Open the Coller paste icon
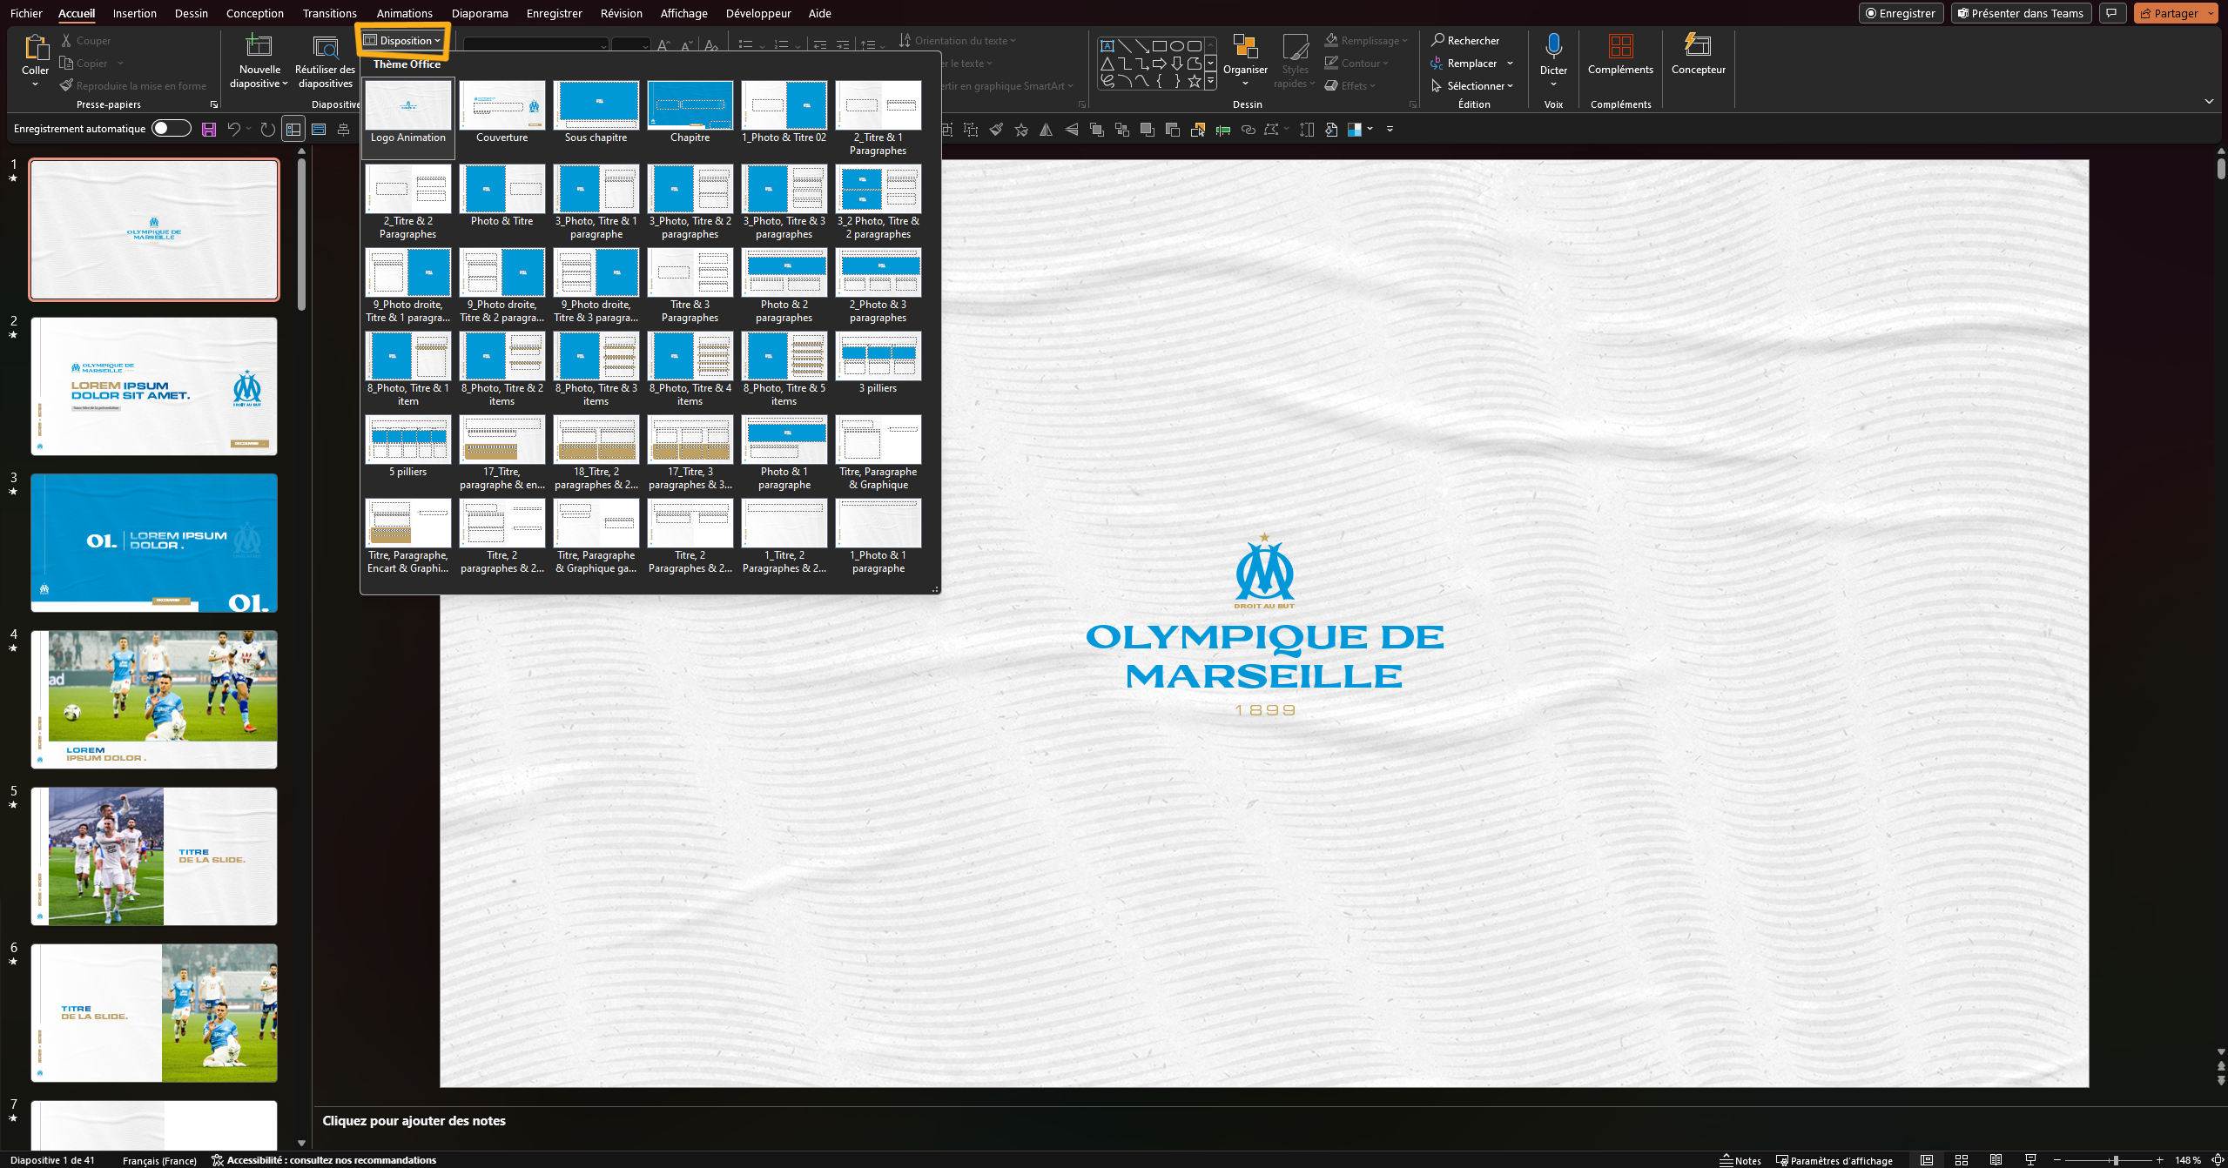 tap(36, 48)
